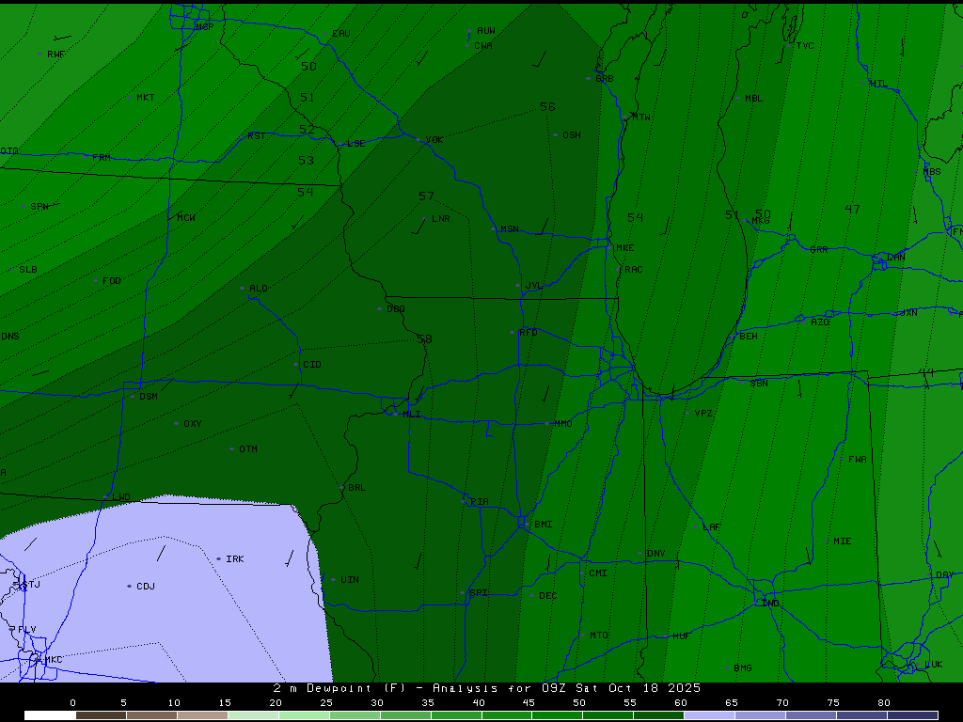Click the legend value 25
963x722 pixels.
pos(326,703)
